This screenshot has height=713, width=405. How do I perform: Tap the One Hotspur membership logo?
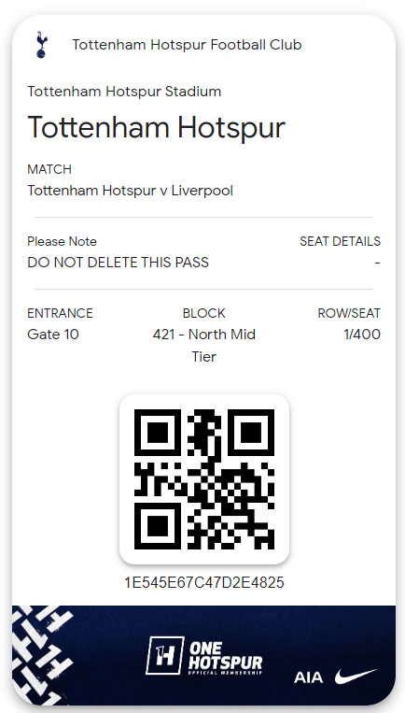point(203,655)
